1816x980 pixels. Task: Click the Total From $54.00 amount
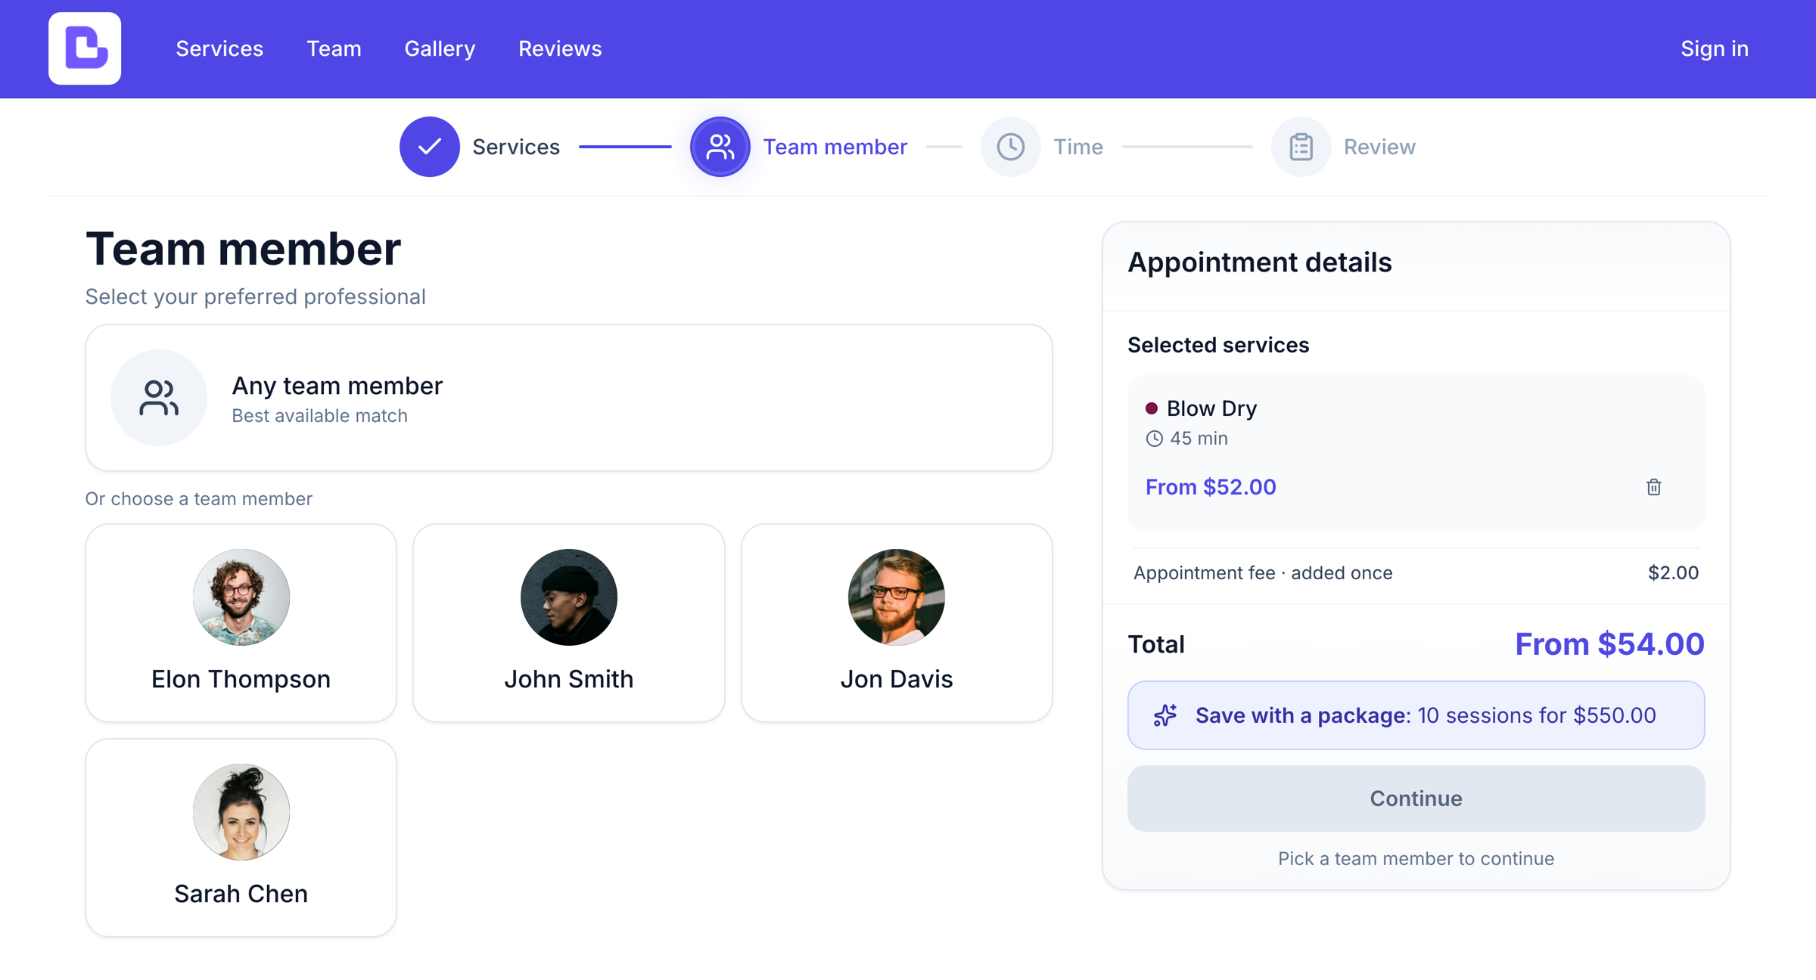pos(1609,644)
